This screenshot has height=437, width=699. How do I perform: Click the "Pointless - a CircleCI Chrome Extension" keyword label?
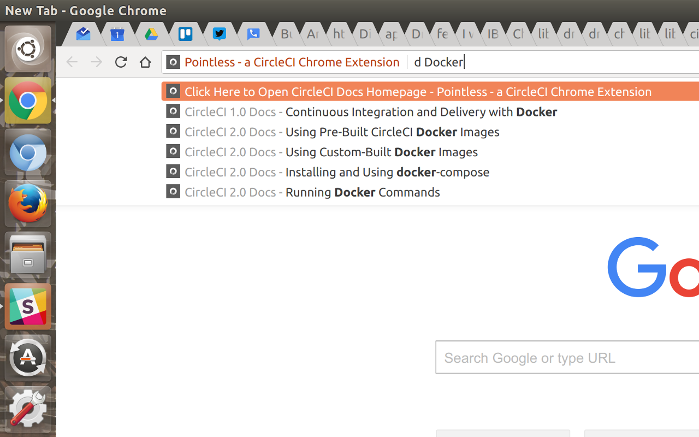[x=292, y=62]
